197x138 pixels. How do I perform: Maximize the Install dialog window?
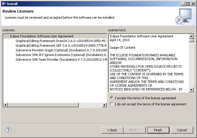pyautogui.click(x=187, y=4)
